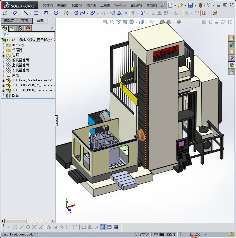Open the 文件(F) menu
This screenshot has height=238, width=236.
(48, 5)
